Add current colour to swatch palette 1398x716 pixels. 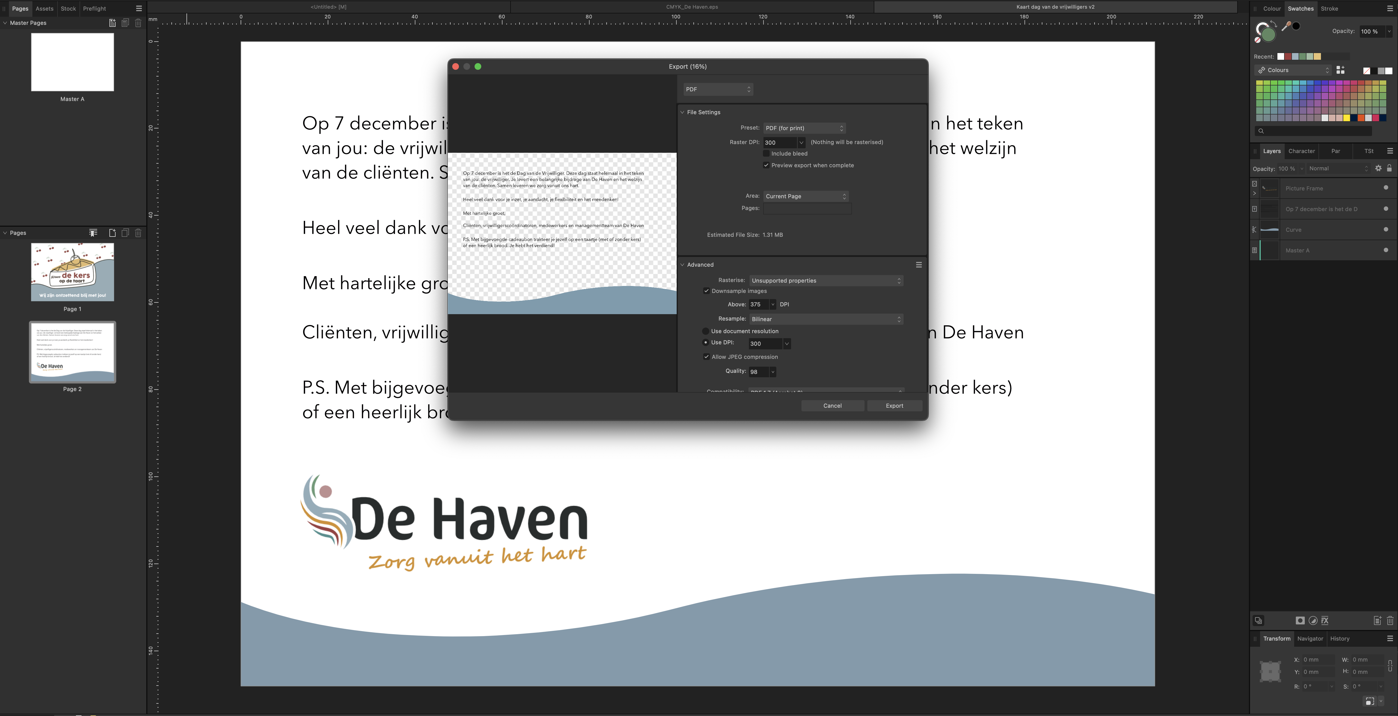point(1340,70)
